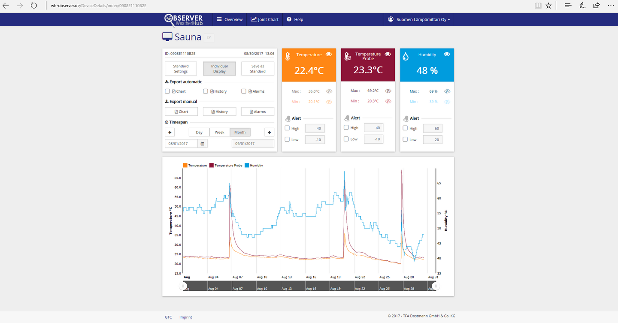Click the Save as Standard button
Viewport: 618px width, 323px height.
pos(257,69)
